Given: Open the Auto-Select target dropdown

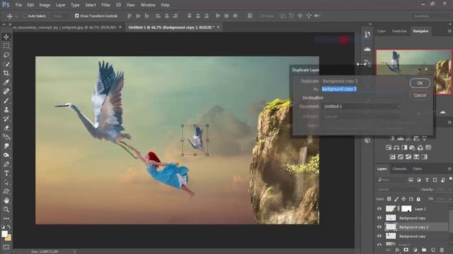Looking at the screenshot, I should (59, 16).
